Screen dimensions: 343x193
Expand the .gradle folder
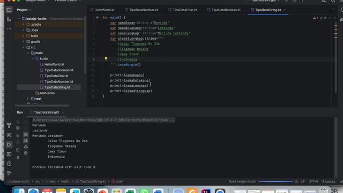click(x=24, y=25)
